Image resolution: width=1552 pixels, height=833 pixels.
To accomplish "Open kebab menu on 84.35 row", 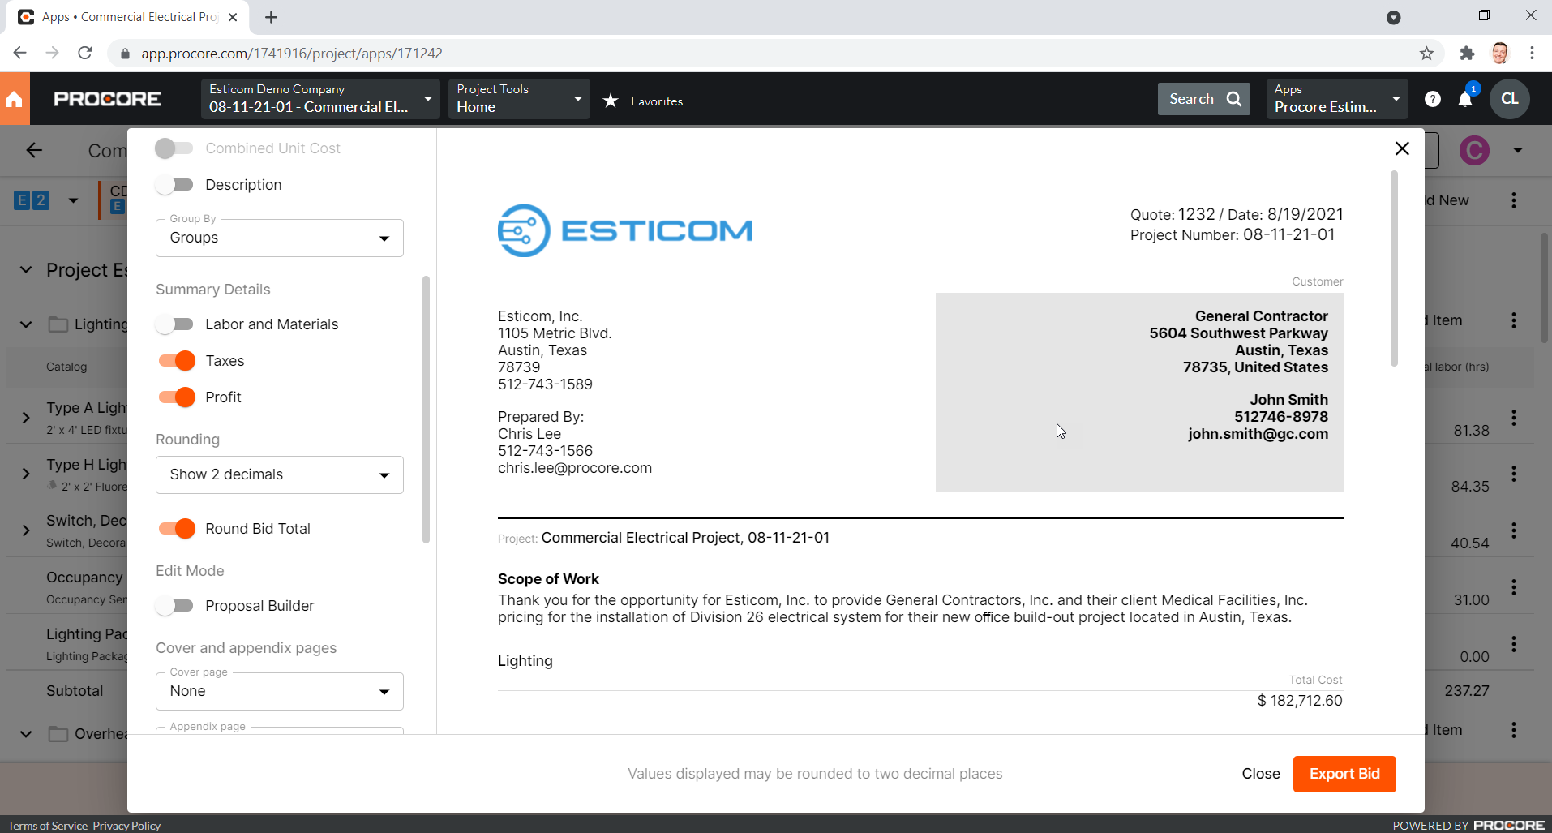I will click(1514, 474).
